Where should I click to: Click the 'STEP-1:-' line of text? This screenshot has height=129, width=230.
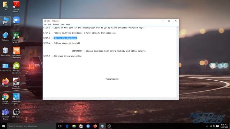tap(94, 28)
